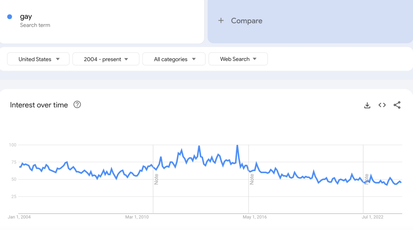Click the 100 value axis label
The width and height of the screenshot is (413, 230).
click(13, 145)
